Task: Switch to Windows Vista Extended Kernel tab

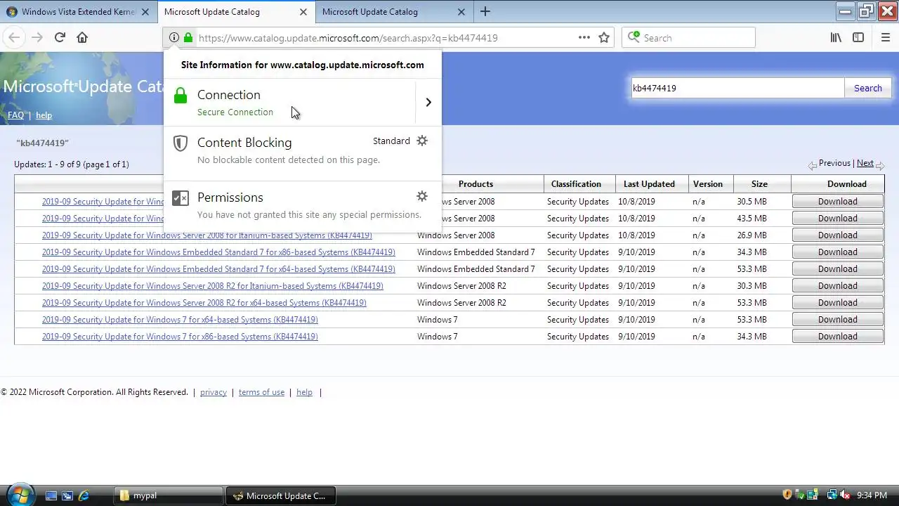Action: [x=79, y=12]
